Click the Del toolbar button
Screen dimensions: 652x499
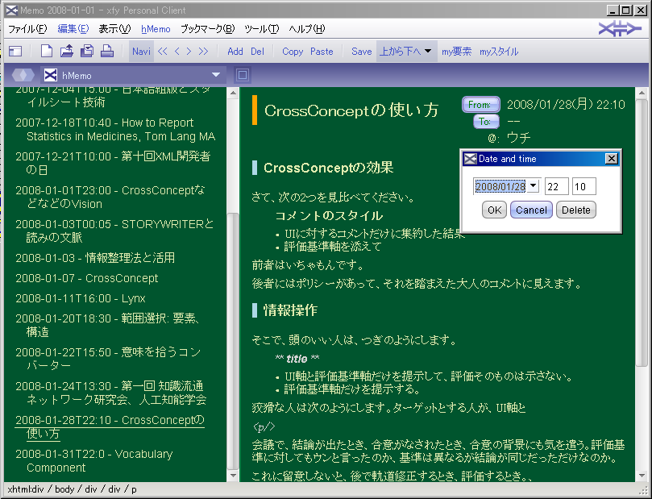pos(257,51)
